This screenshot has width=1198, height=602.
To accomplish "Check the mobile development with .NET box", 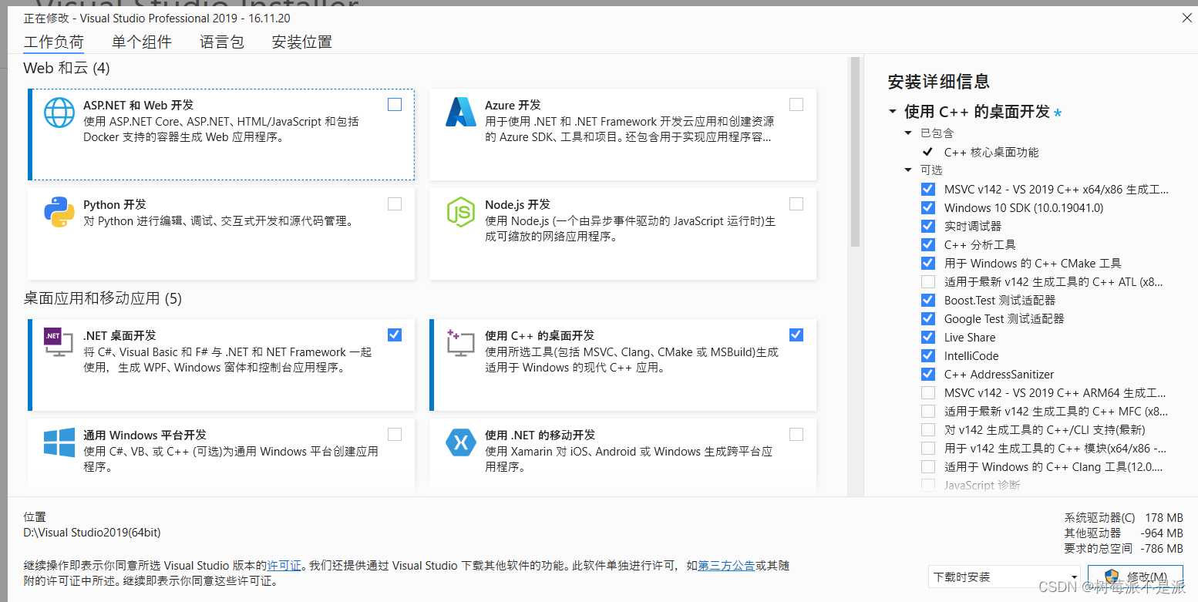I will [x=796, y=434].
